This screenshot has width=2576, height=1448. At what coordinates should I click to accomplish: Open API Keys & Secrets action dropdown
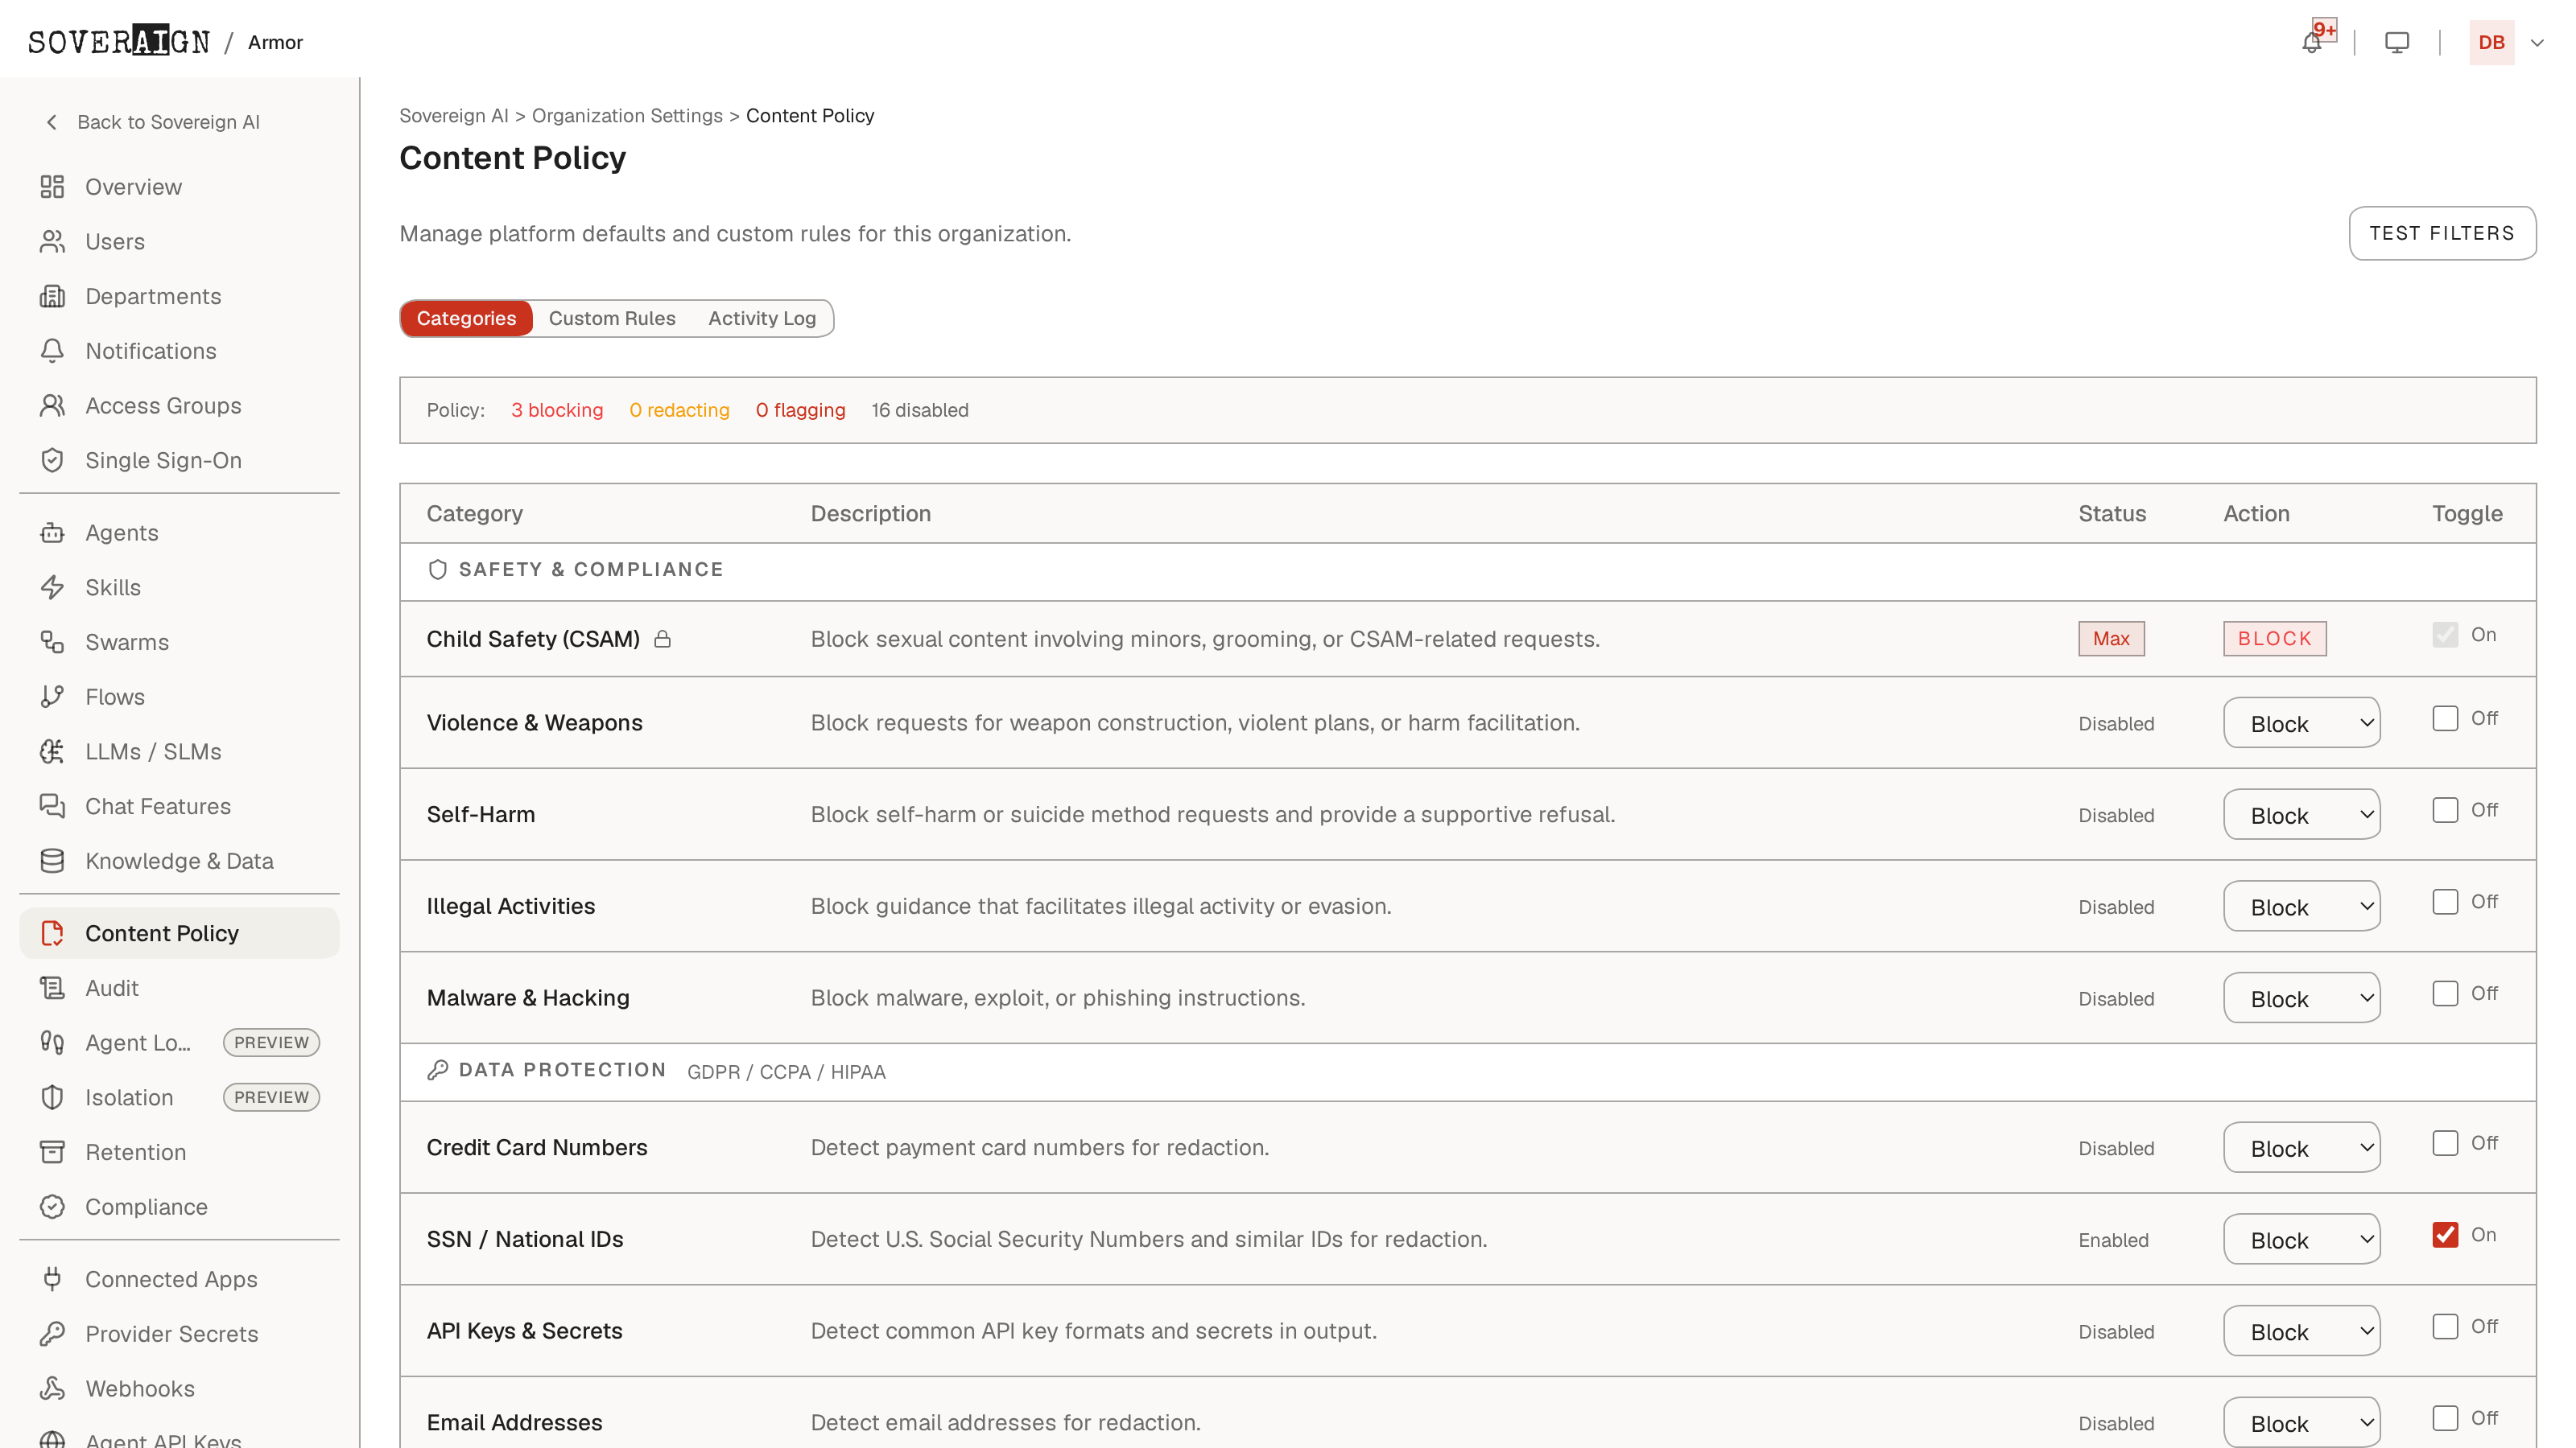pyautogui.click(x=2301, y=1331)
